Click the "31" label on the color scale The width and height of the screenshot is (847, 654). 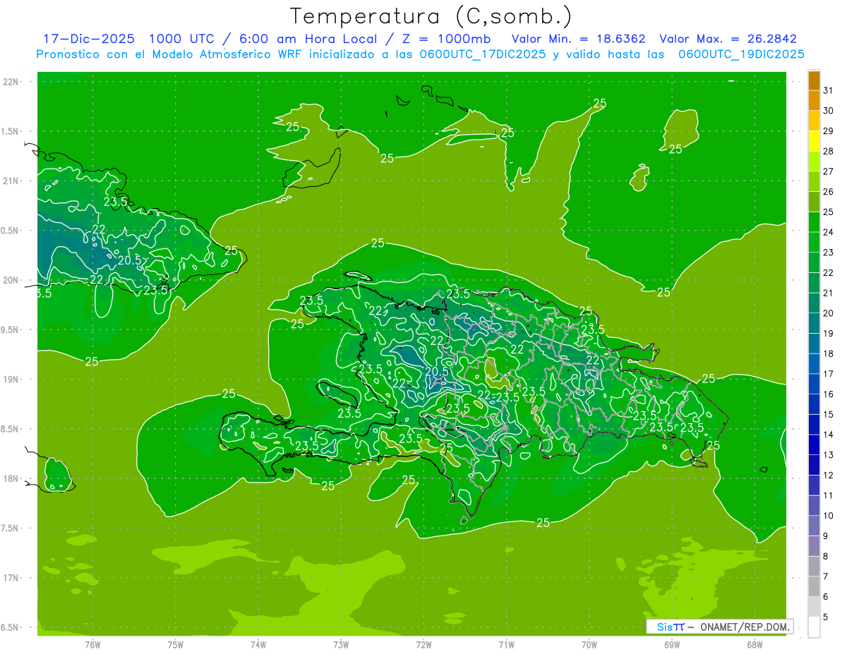click(829, 90)
